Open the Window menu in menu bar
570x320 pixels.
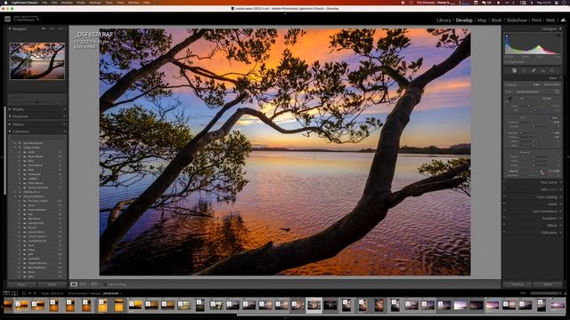(134, 3)
